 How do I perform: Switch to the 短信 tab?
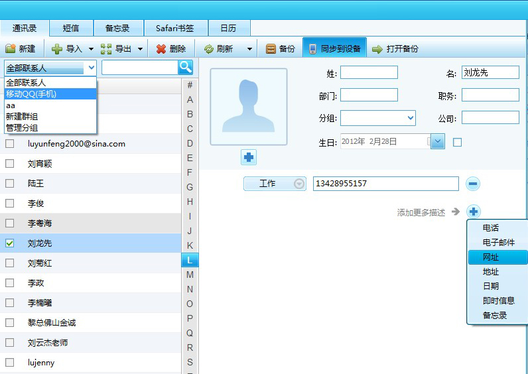[71, 29]
